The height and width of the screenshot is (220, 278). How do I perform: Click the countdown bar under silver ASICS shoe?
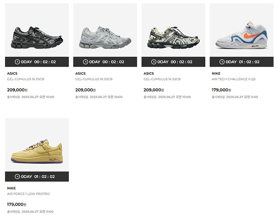pyautogui.click(x=105, y=62)
